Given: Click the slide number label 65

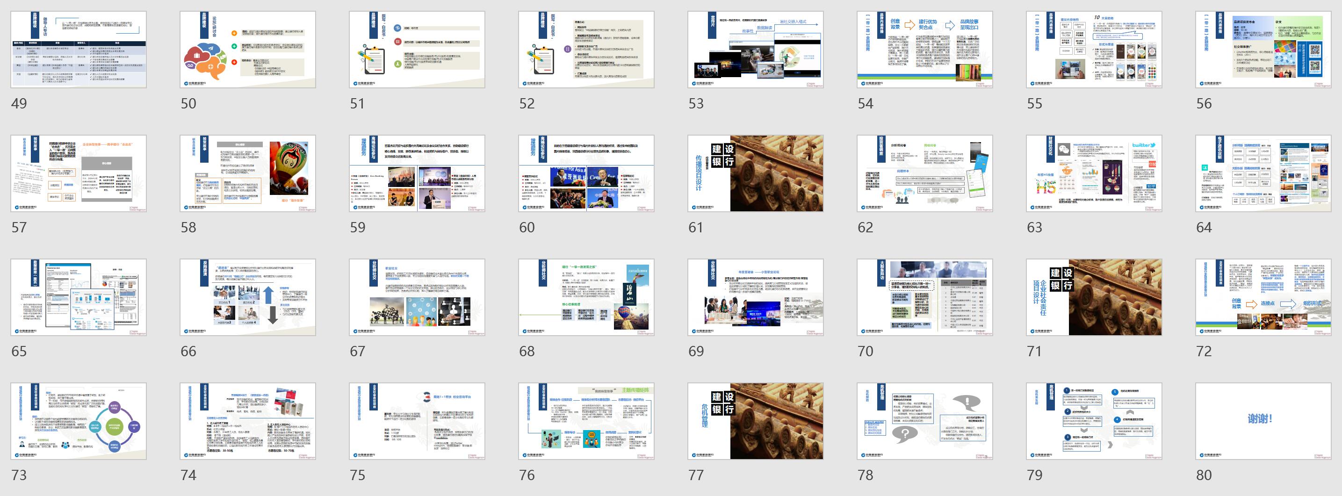Looking at the screenshot, I should pyautogui.click(x=19, y=352).
